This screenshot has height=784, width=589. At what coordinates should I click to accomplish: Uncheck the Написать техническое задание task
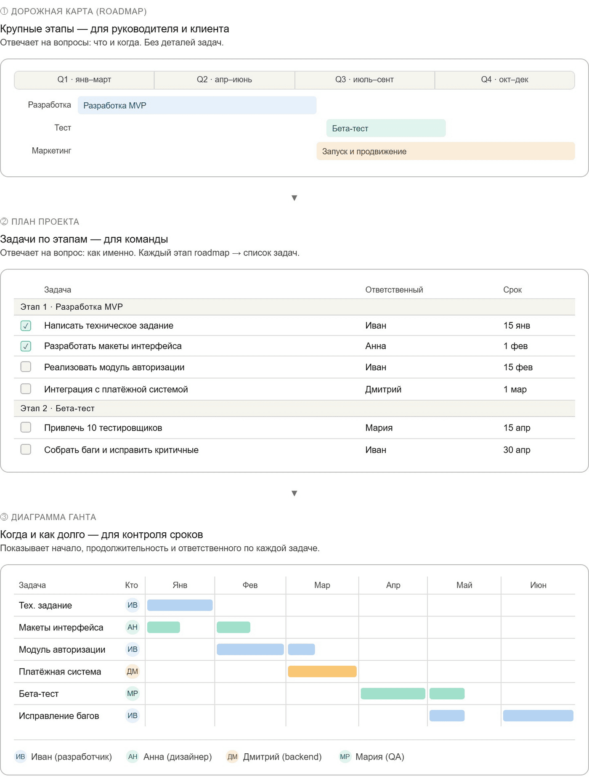coord(26,325)
